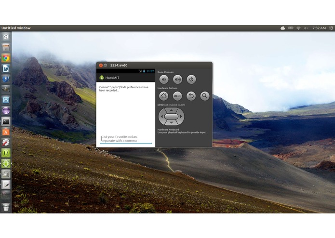The width and height of the screenshot is (335, 238).
Task: Click the emulator Back hardware button
Action: [x=191, y=96]
